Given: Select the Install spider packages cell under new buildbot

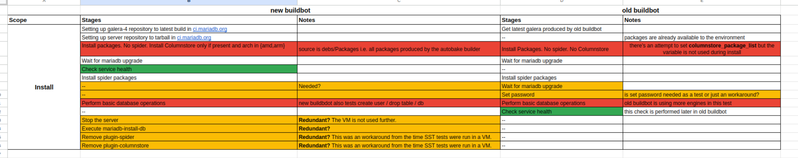Looking at the screenshot, I should [189, 78].
